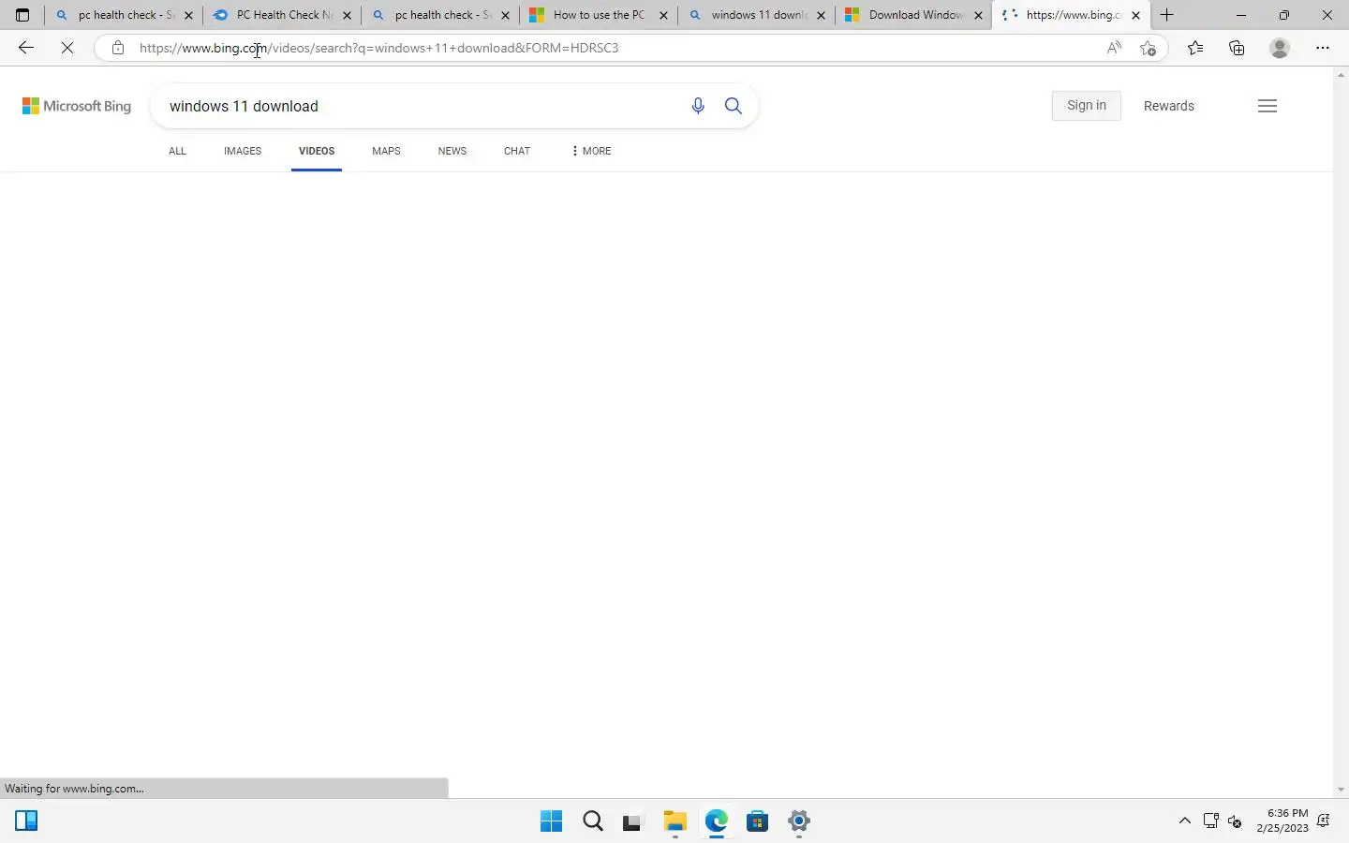The image size is (1349, 843).
Task: Open Edge Settings and more menu
Action: [x=1323, y=48]
